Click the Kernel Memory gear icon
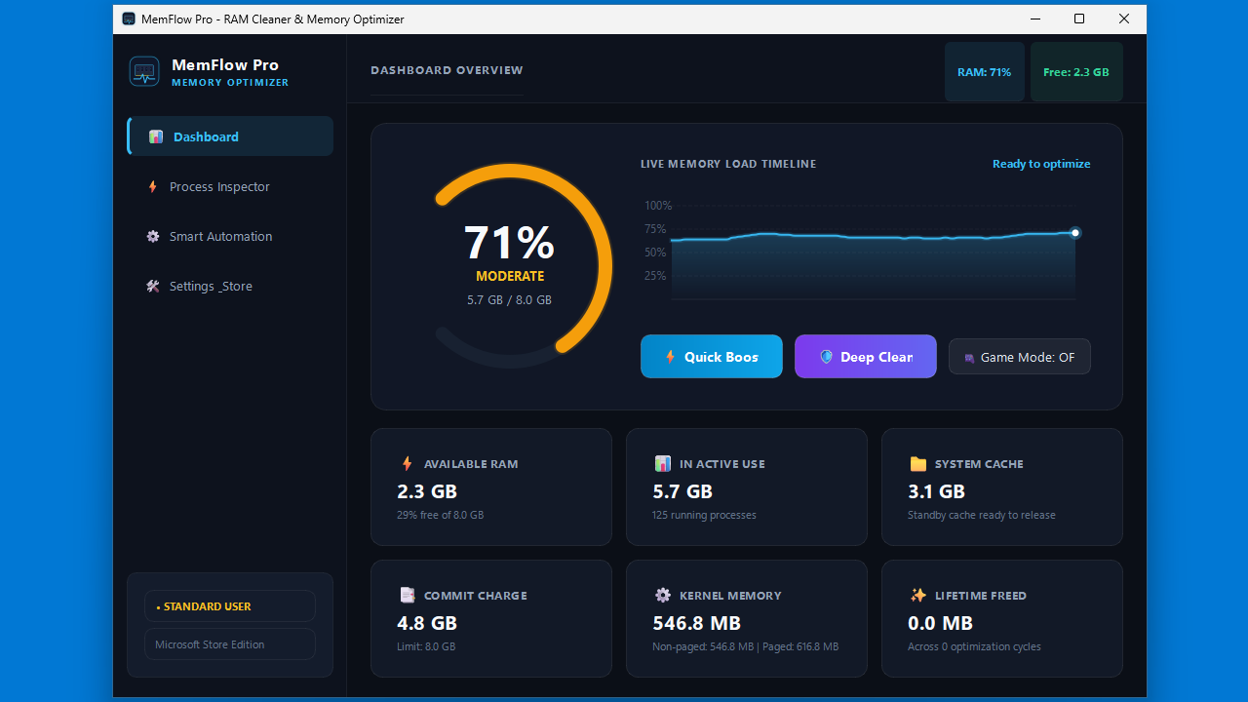The width and height of the screenshot is (1248, 702). tap(663, 595)
